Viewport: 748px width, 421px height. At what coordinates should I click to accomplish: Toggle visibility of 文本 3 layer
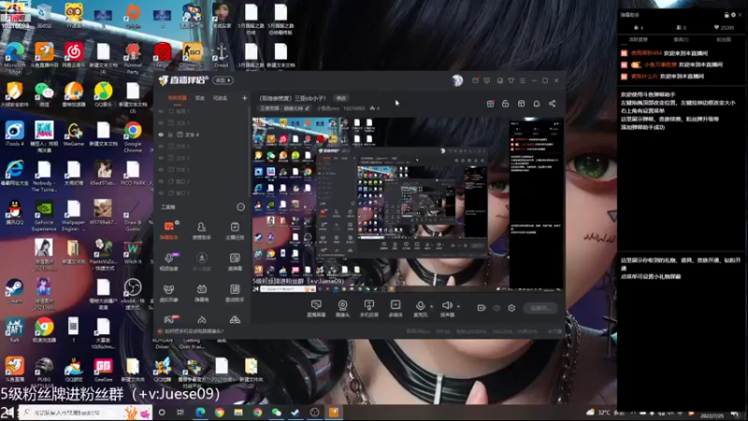[x=161, y=146]
